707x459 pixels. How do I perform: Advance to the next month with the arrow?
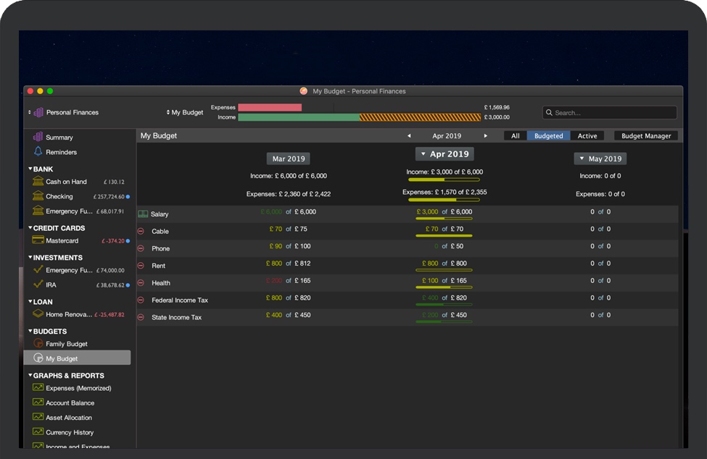(x=485, y=135)
